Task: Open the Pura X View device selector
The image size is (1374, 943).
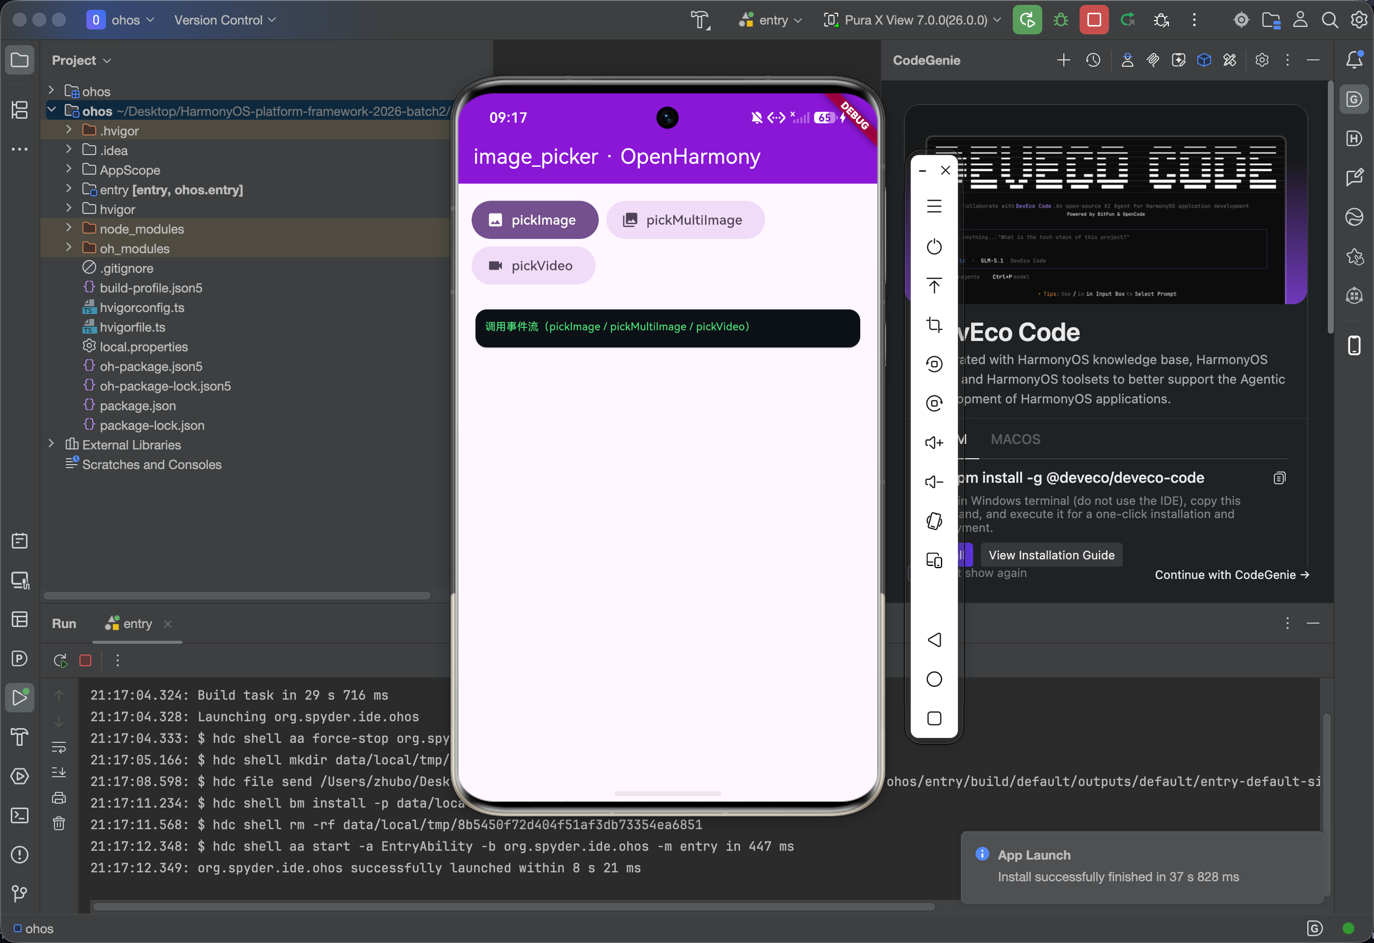Action: (x=912, y=20)
